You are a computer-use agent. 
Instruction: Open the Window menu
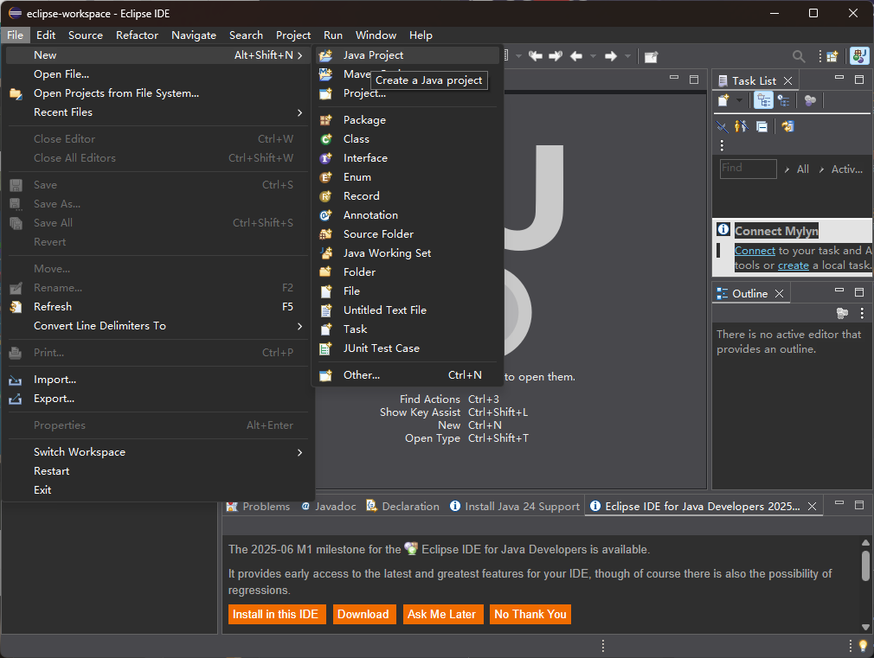pos(376,35)
